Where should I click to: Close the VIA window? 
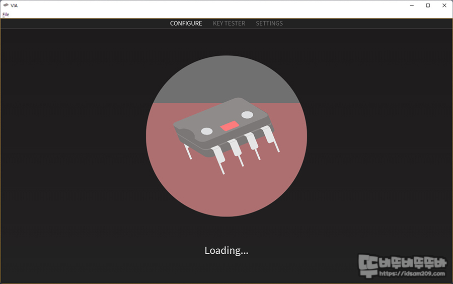[444, 6]
